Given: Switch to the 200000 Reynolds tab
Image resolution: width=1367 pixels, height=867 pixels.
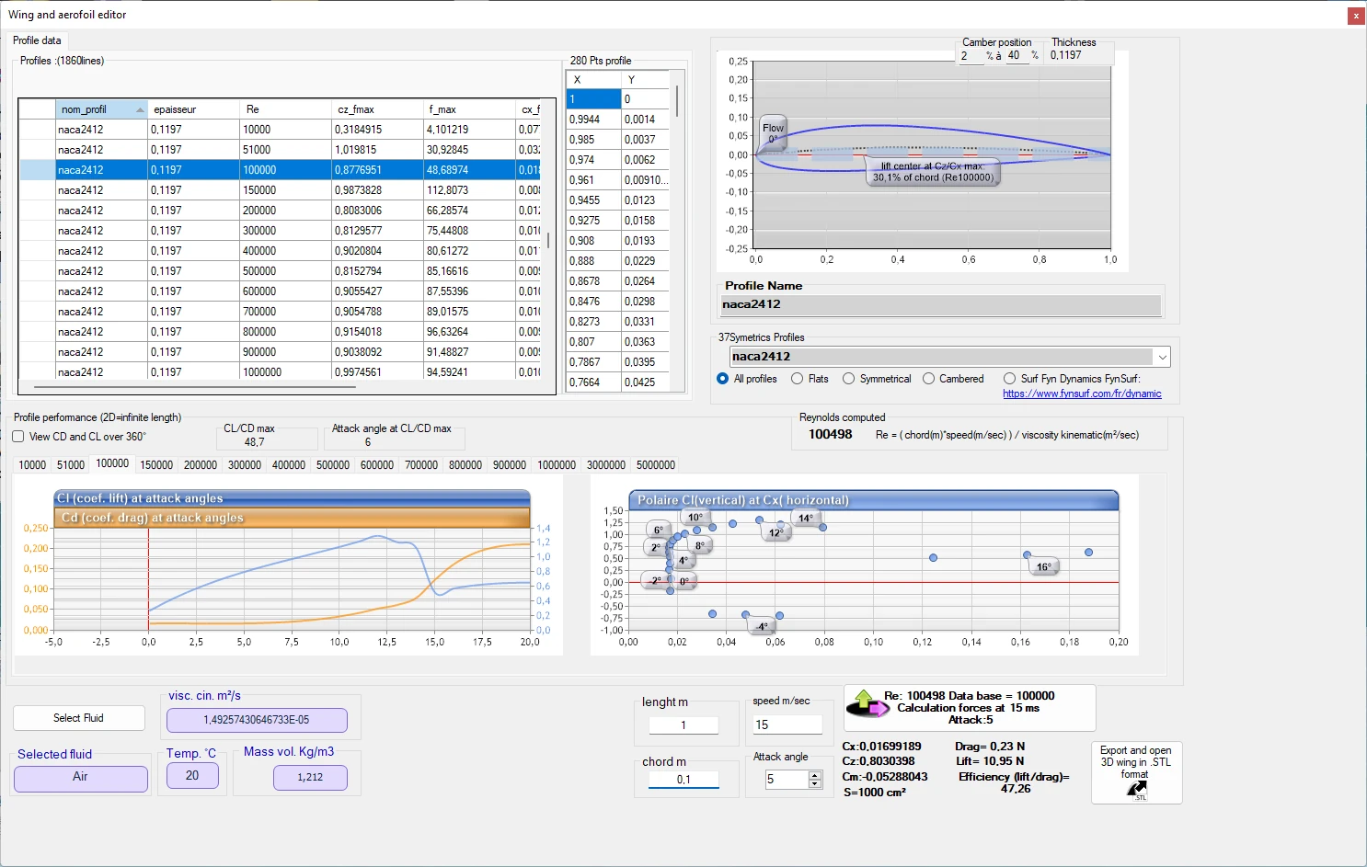Looking at the screenshot, I should coord(201,465).
